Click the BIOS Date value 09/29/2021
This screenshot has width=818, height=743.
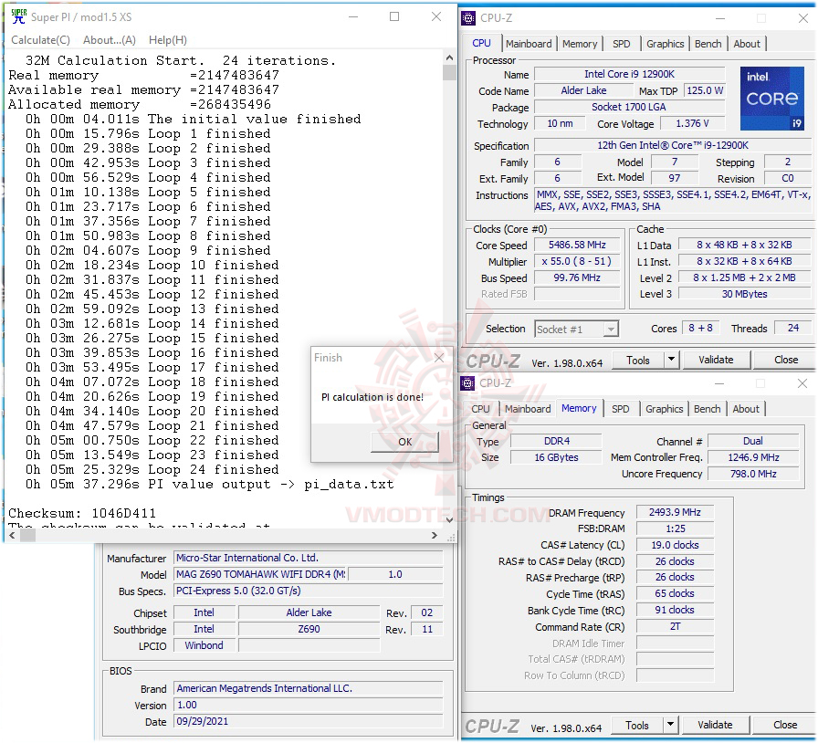pos(308,722)
